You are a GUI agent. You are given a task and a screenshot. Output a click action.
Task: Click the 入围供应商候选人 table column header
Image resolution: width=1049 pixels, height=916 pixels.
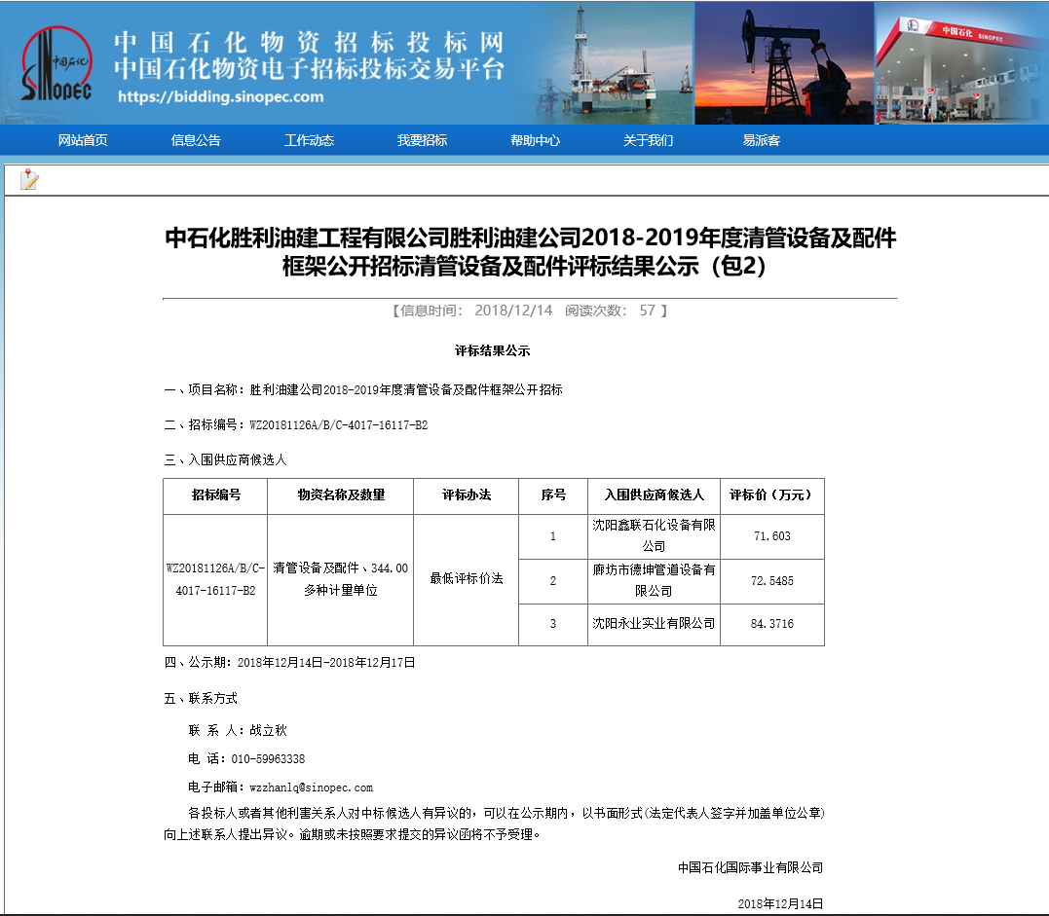pos(654,495)
